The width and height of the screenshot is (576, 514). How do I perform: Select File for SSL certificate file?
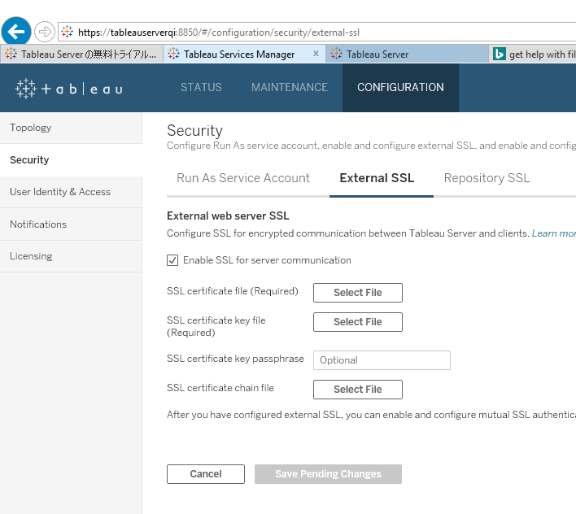[358, 293]
